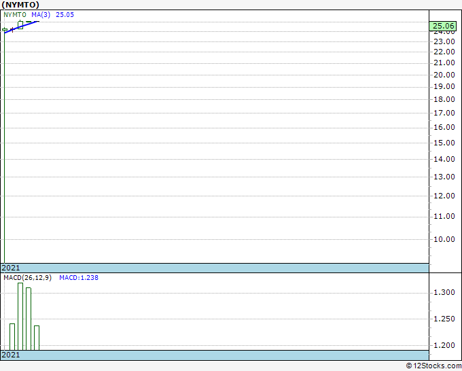Click the 17.00 price axis label
Screen dimensions: 462x371
point(444,113)
